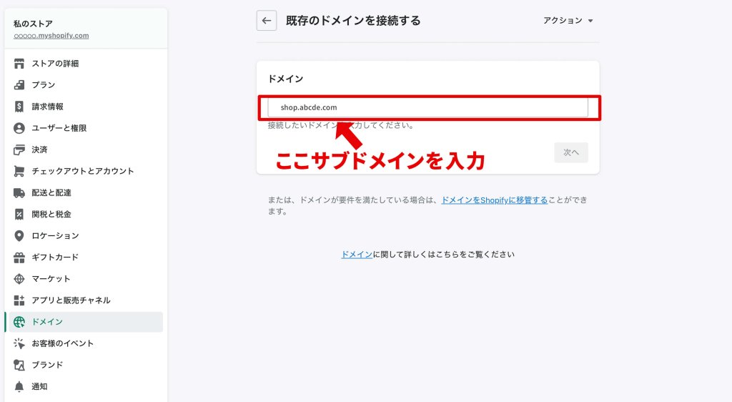Open 通知 menu item
Image resolution: width=732 pixels, height=402 pixels.
pyautogui.click(x=86, y=386)
